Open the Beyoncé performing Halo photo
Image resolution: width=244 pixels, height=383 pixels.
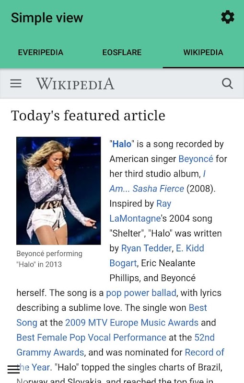coord(58,191)
